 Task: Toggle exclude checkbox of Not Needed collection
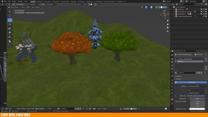click(x=201, y=14)
